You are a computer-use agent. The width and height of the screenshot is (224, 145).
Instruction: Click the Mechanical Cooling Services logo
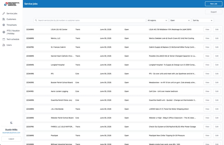[x=12, y=4]
